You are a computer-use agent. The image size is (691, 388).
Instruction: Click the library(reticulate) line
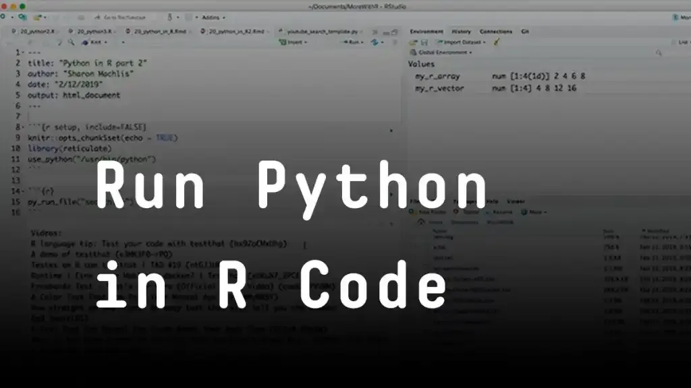point(70,148)
